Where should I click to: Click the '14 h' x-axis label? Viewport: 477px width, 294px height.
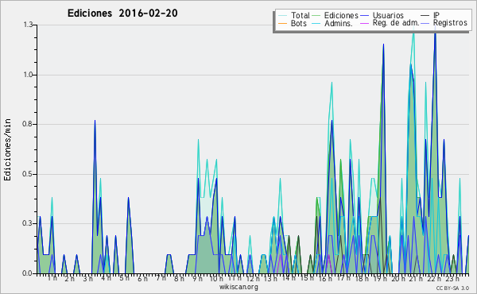(x=289, y=278)
